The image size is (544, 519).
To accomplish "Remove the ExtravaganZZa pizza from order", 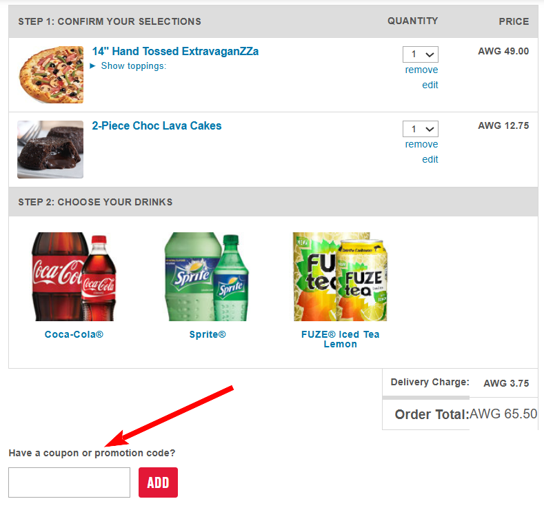I will point(421,70).
